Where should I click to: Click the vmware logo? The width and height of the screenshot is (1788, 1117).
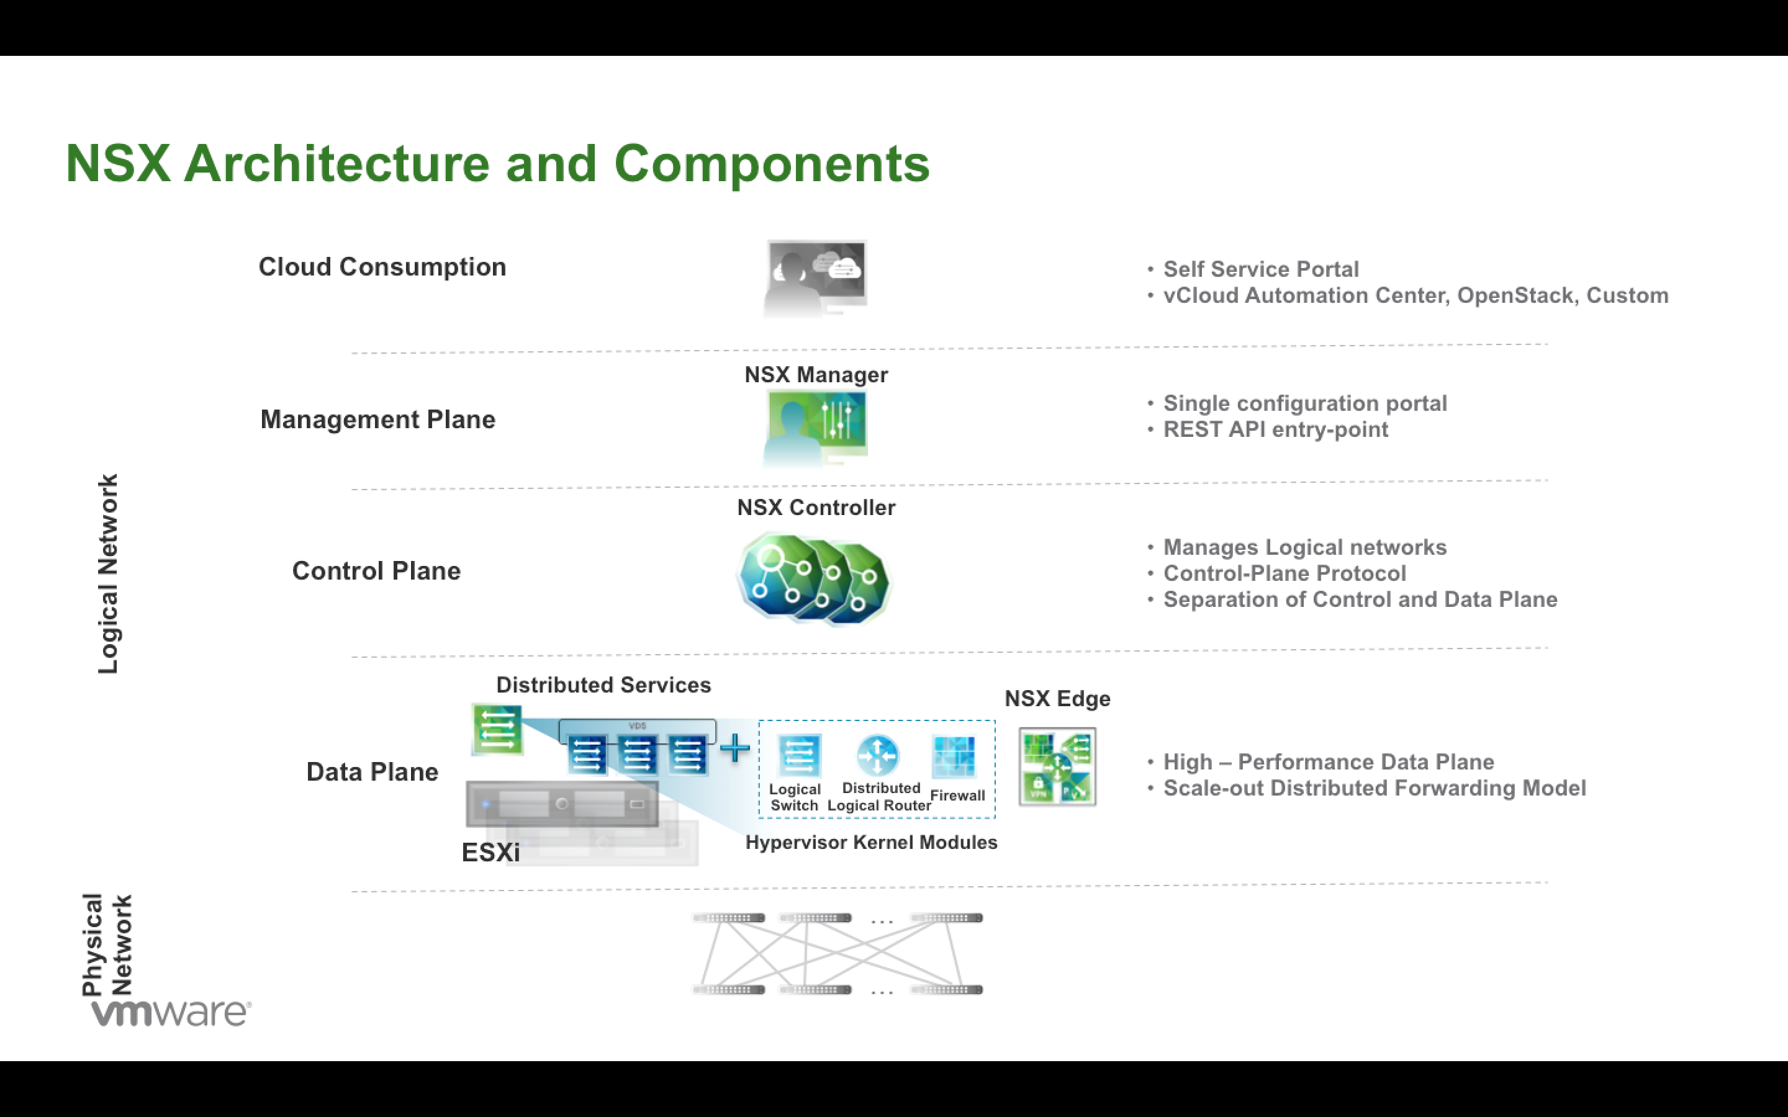click(x=171, y=1013)
